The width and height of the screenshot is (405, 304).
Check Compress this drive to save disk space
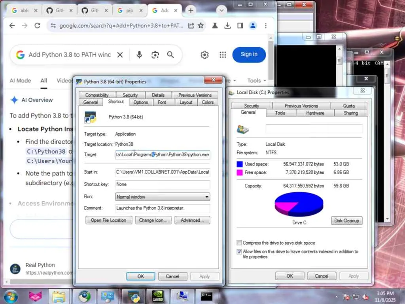pyautogui.click(x=239, y=243)
